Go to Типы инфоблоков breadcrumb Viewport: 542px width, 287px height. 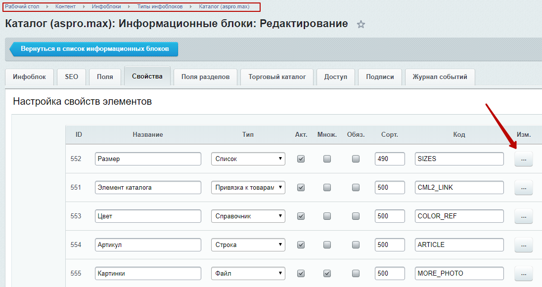pyautogui.click(x=160, y=6)
